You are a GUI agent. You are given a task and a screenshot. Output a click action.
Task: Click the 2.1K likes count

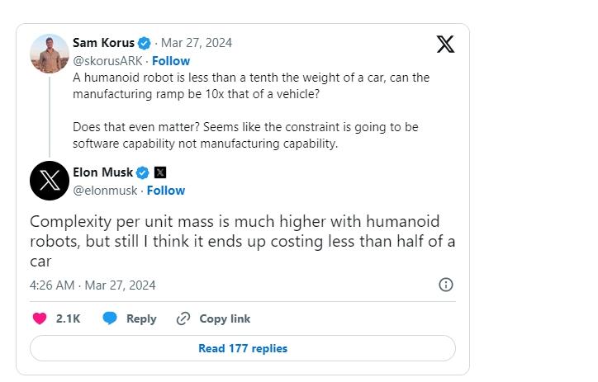pyautogui.click(x=68, y=318)
